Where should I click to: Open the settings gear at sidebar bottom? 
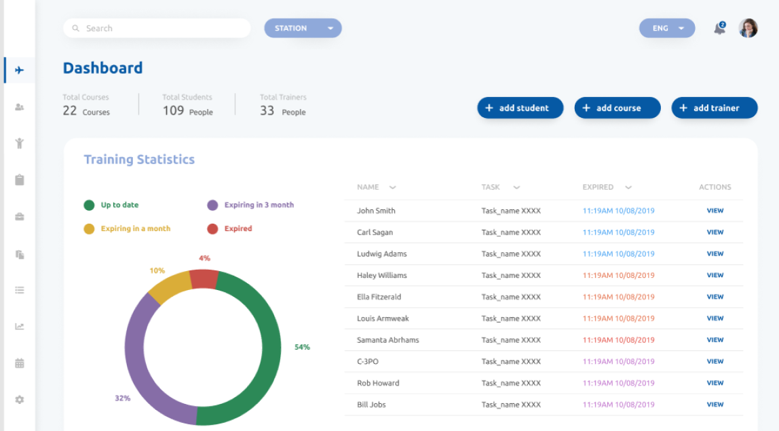[x=19, y=399]
